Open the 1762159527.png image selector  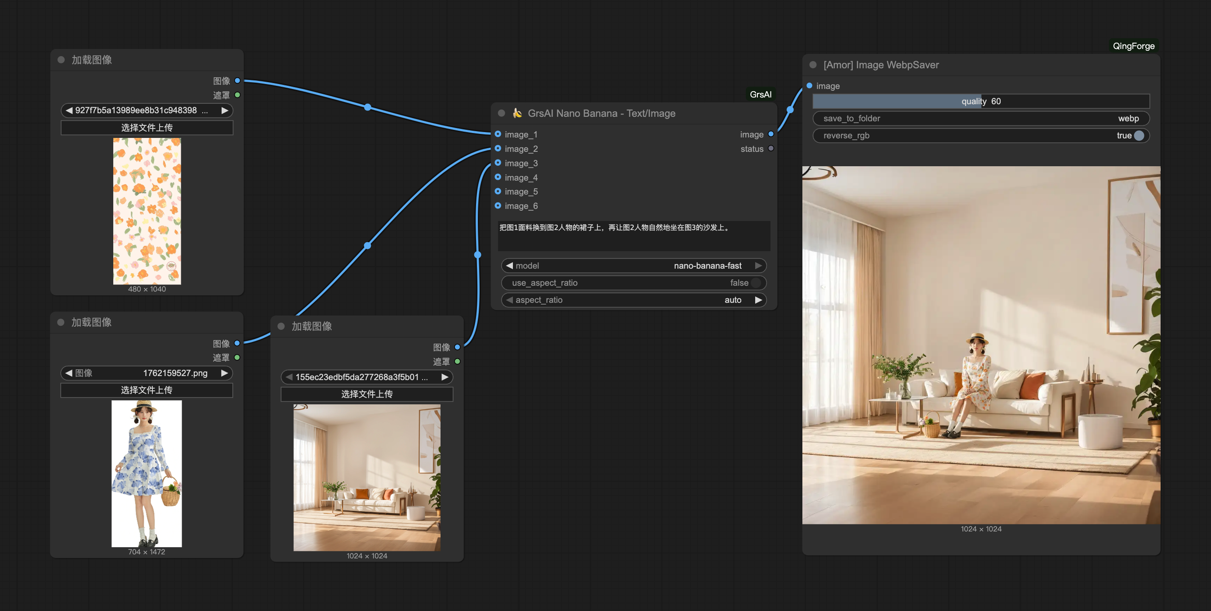147,373
